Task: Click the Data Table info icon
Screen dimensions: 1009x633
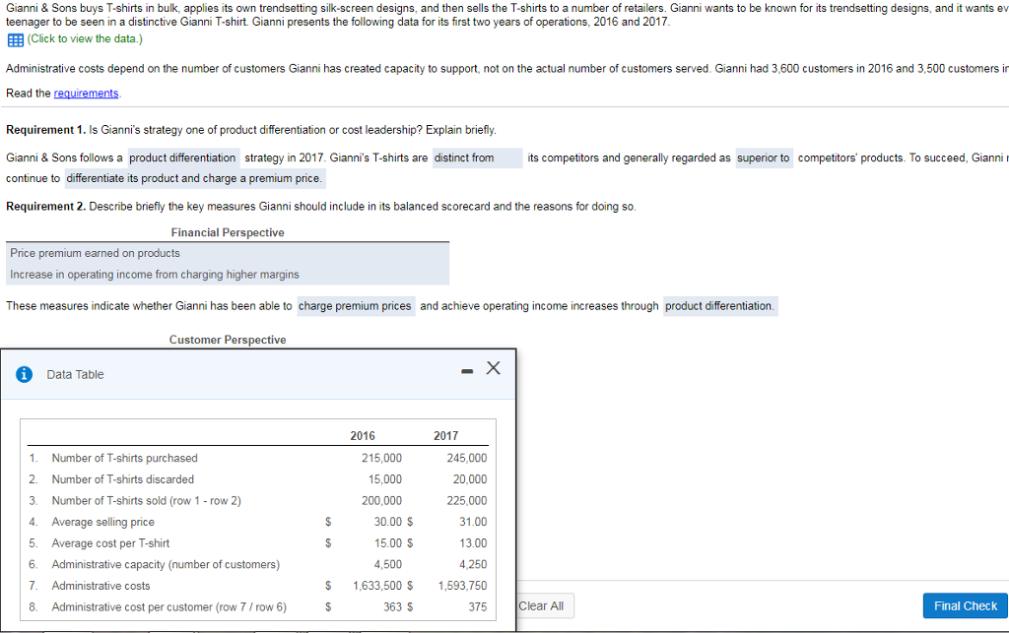Action: (24, 374)
